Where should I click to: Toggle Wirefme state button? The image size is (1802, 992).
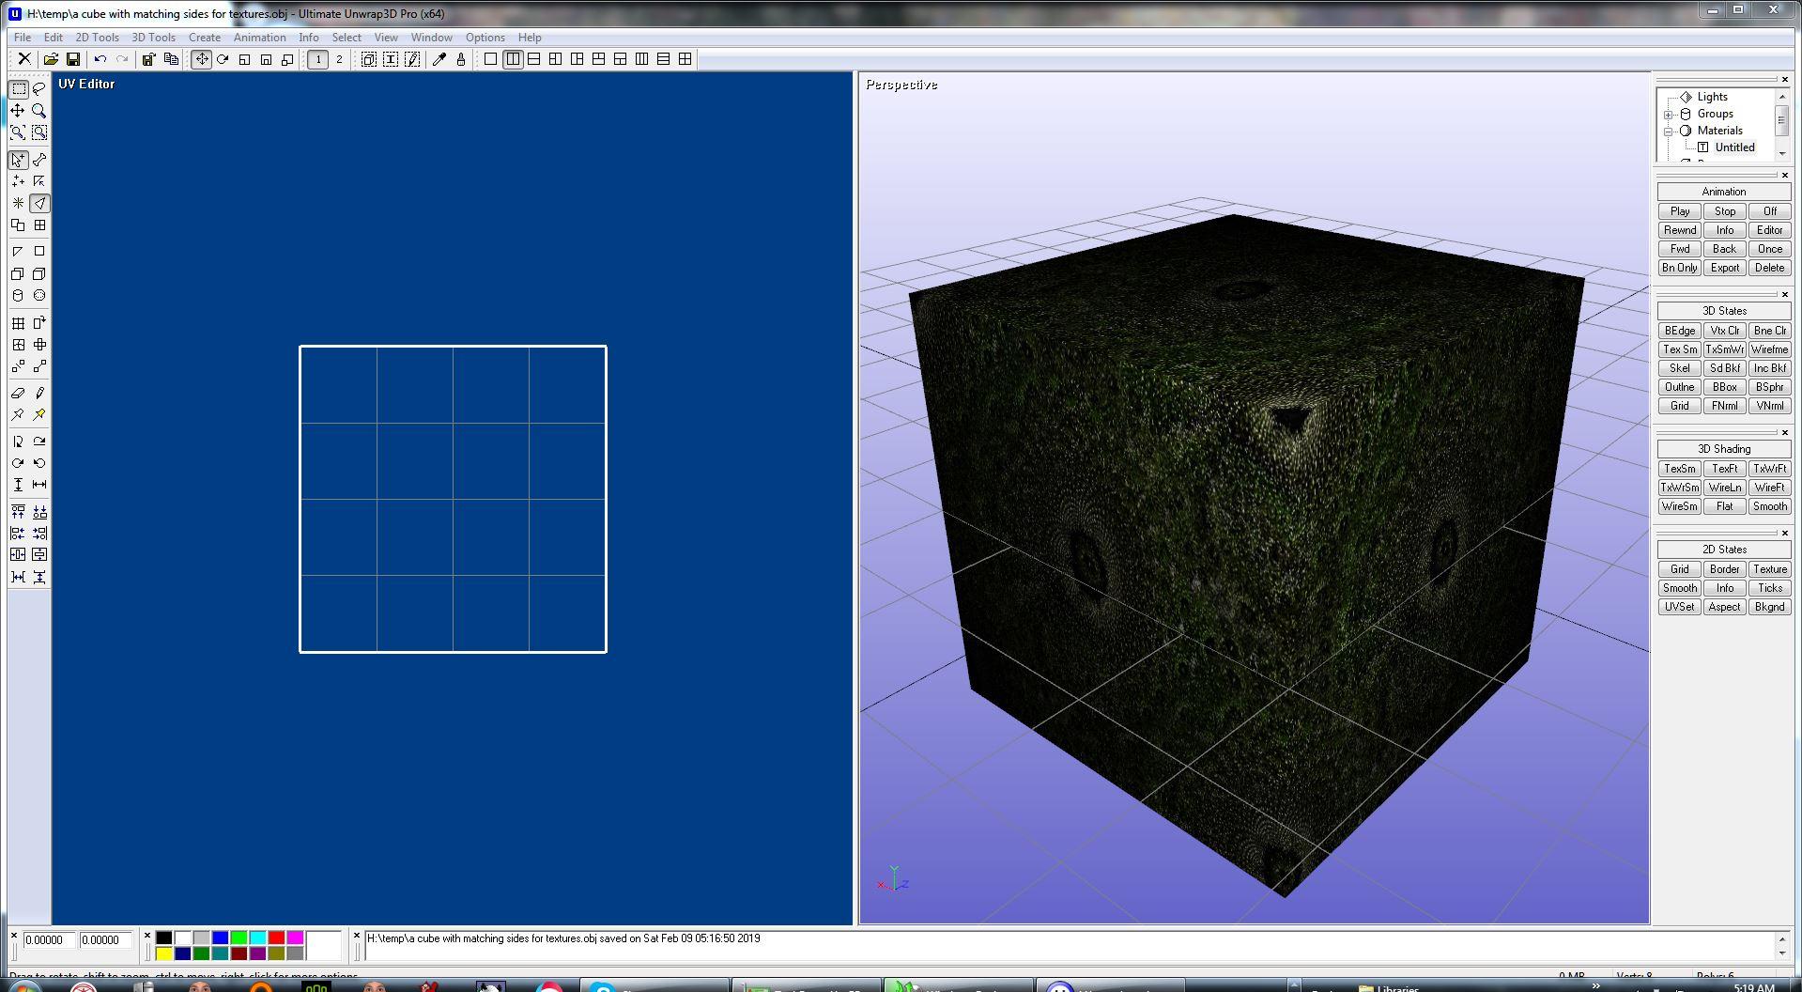point(1769,349)
